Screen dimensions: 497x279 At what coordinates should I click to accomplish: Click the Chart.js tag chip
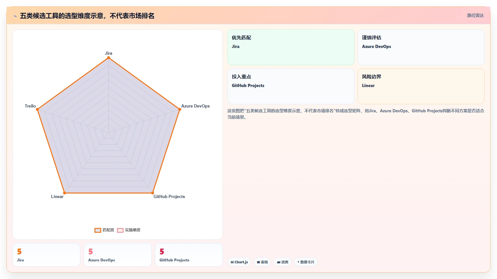(x=239, y=262)
